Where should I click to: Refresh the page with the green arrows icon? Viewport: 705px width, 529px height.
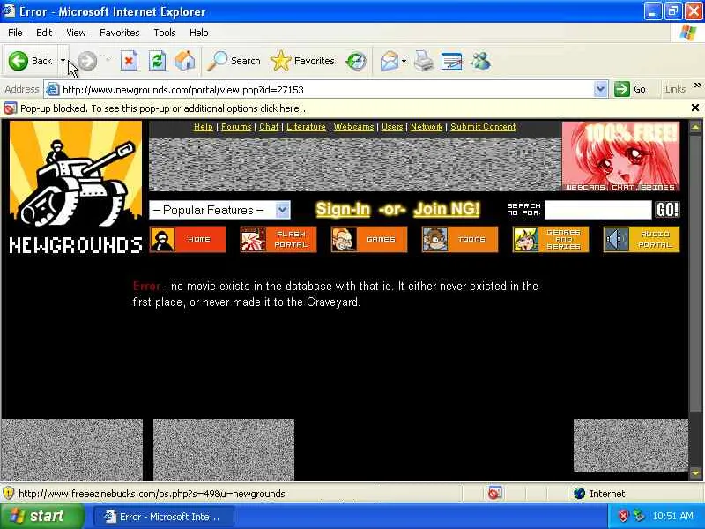point(158,61)
